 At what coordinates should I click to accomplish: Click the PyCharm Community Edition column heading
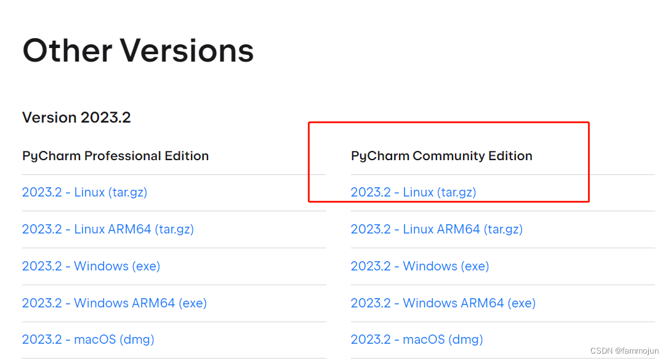441,156
